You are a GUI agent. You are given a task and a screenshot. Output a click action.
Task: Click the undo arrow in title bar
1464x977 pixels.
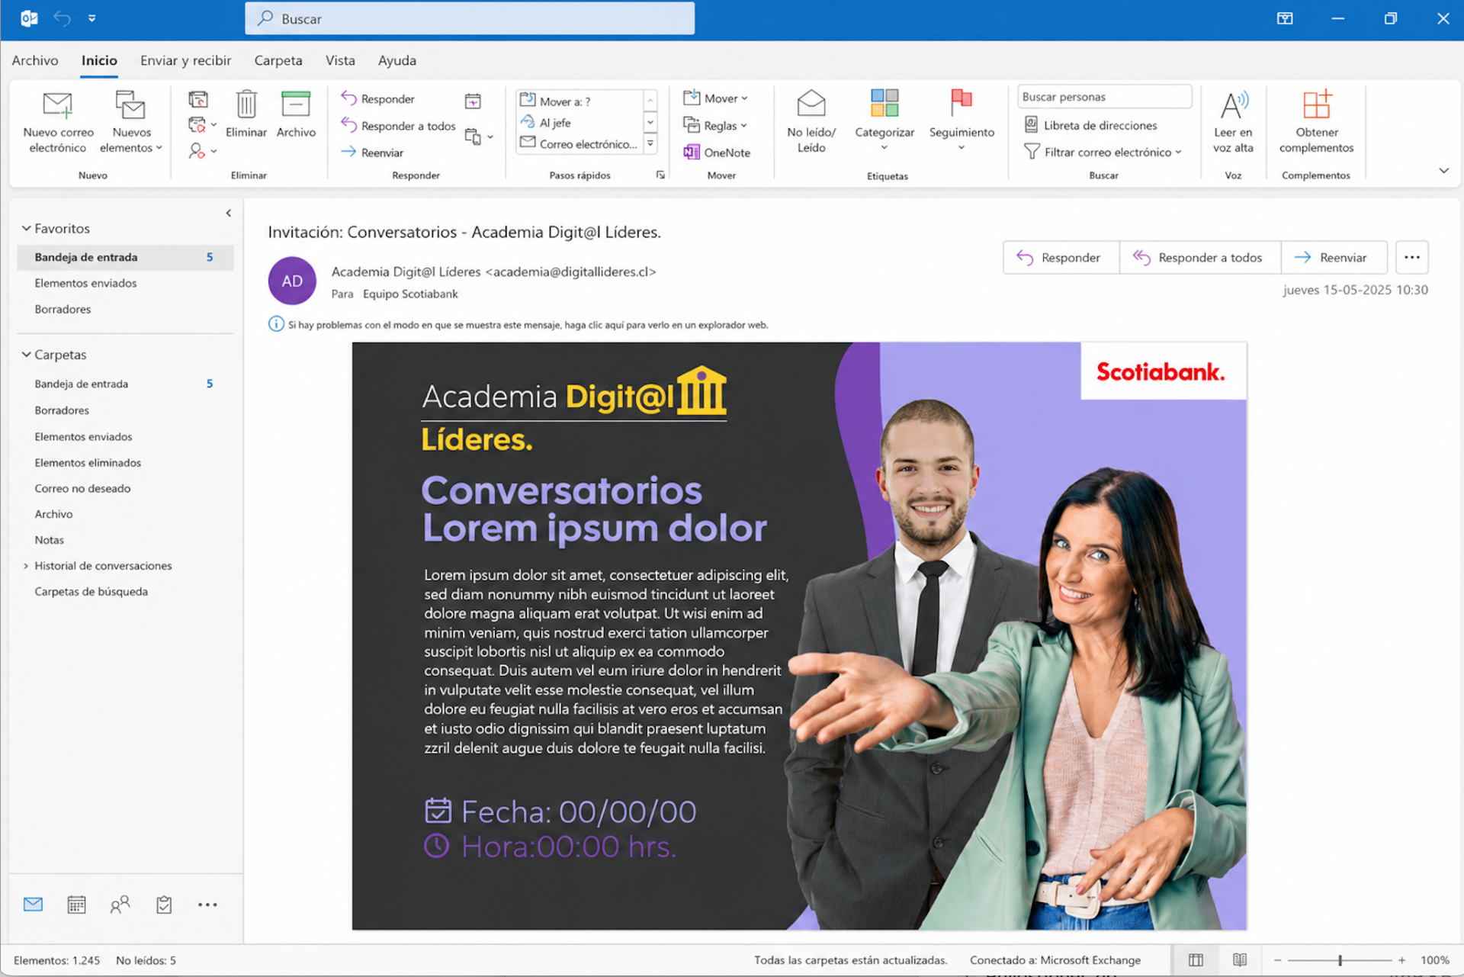pyautogui.click(x=62, y=18)
